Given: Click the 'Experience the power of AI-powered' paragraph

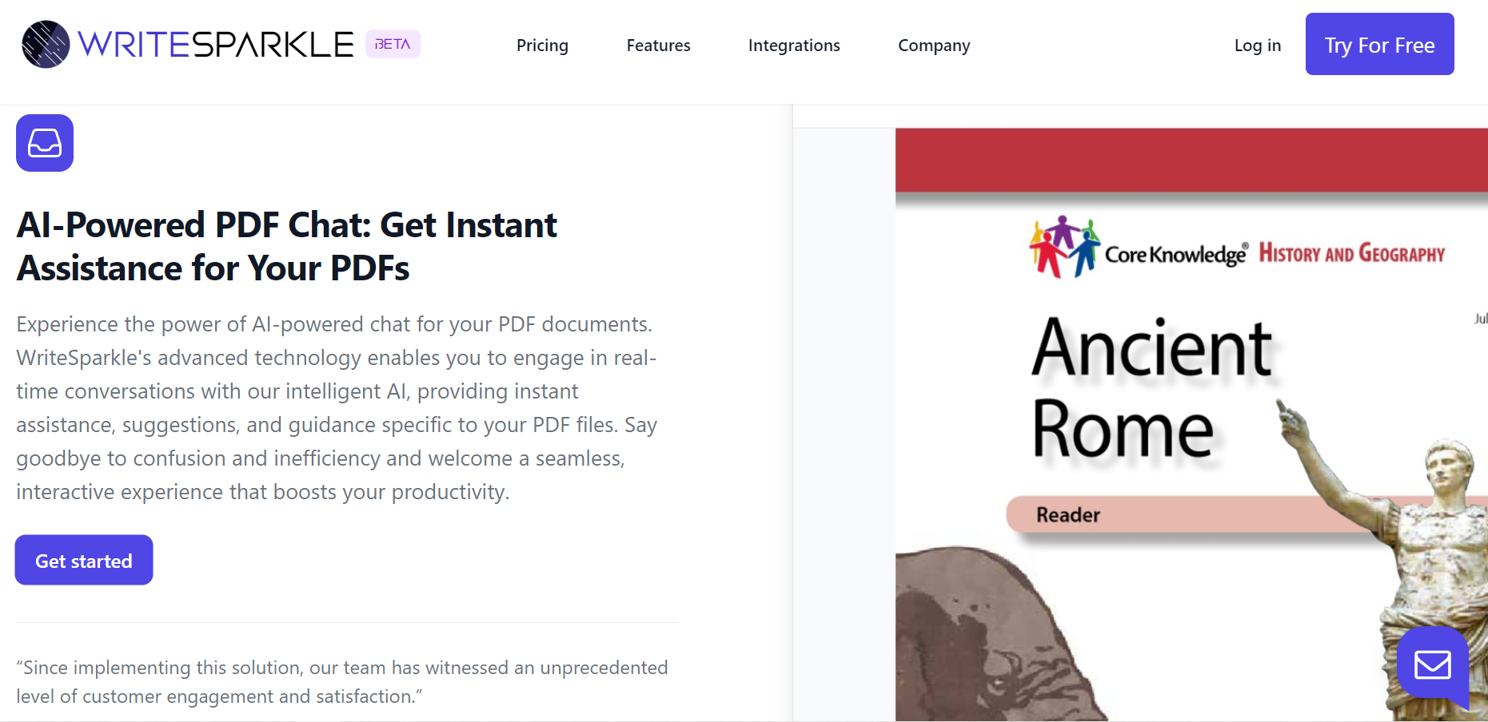Looking at the screenshot, I should point(337,408).
